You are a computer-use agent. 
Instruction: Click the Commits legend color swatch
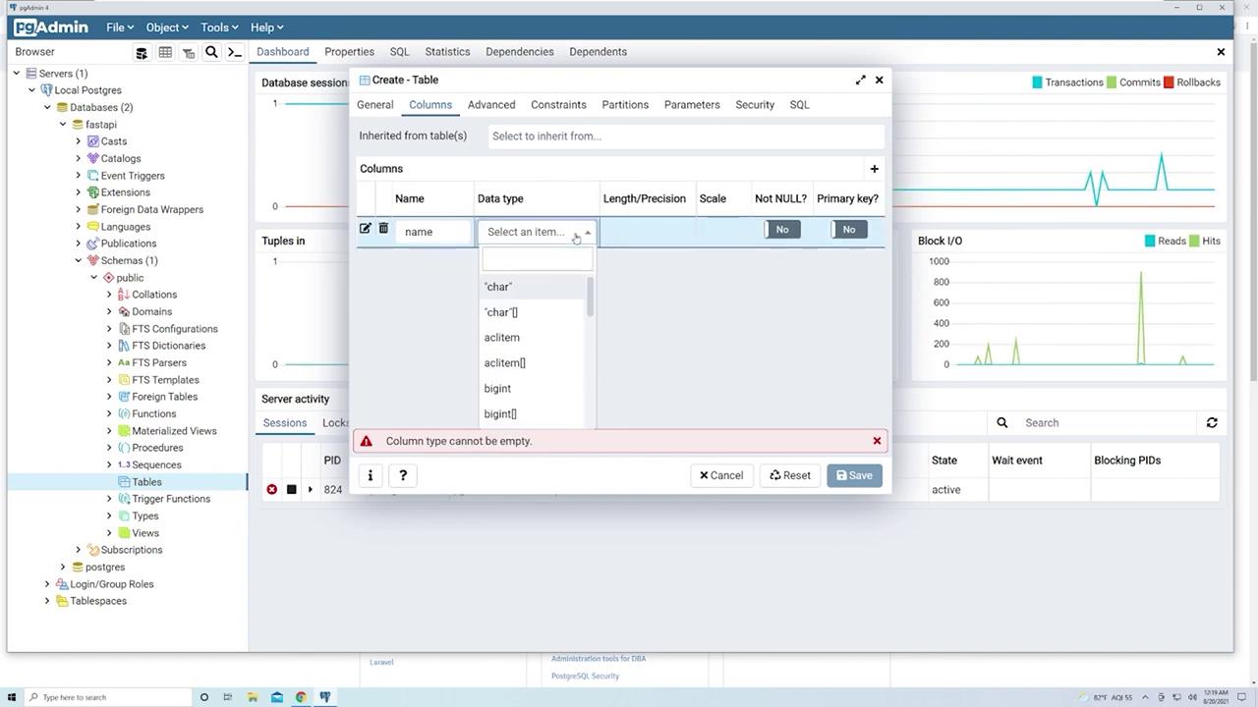(1112, 82)
